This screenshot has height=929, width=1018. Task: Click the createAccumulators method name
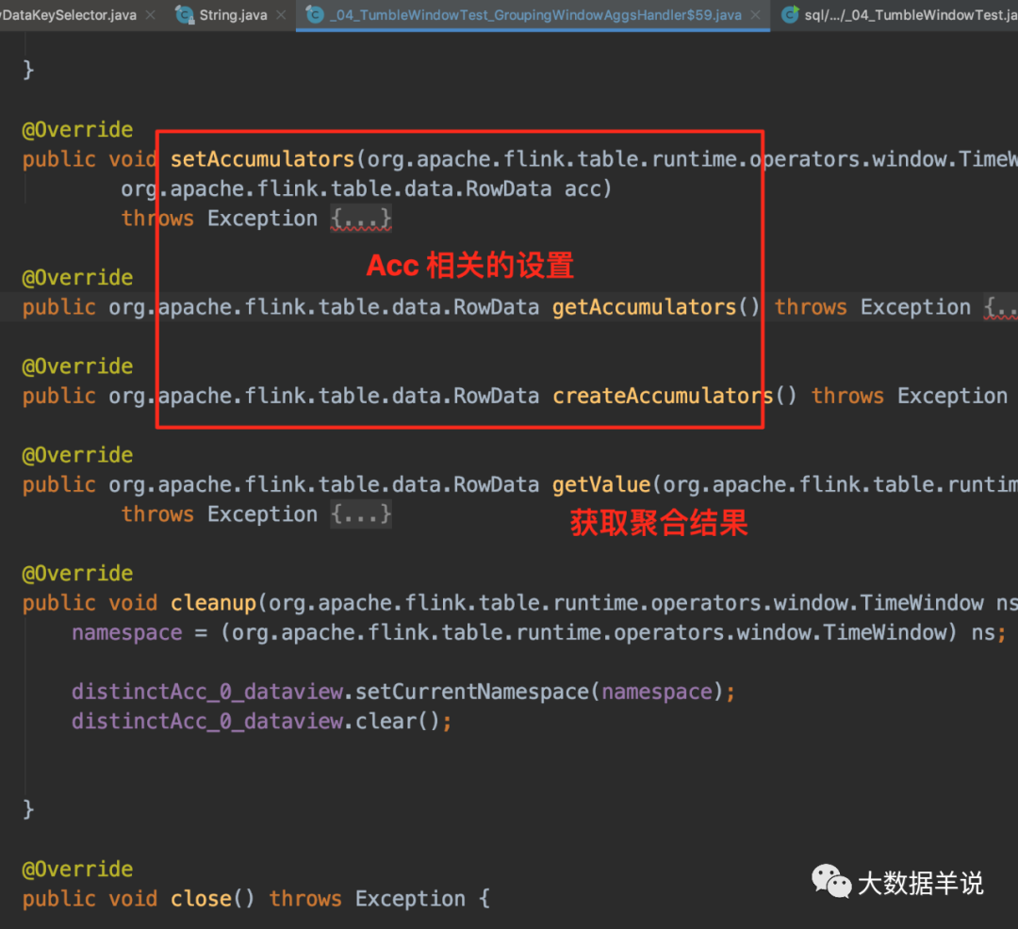coord(661,395)
